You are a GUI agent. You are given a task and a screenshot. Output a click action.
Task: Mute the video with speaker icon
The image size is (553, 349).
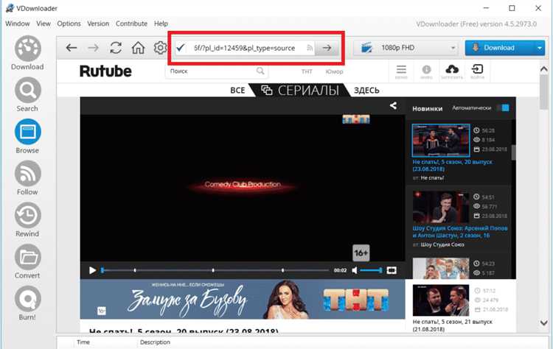[355, 270]
